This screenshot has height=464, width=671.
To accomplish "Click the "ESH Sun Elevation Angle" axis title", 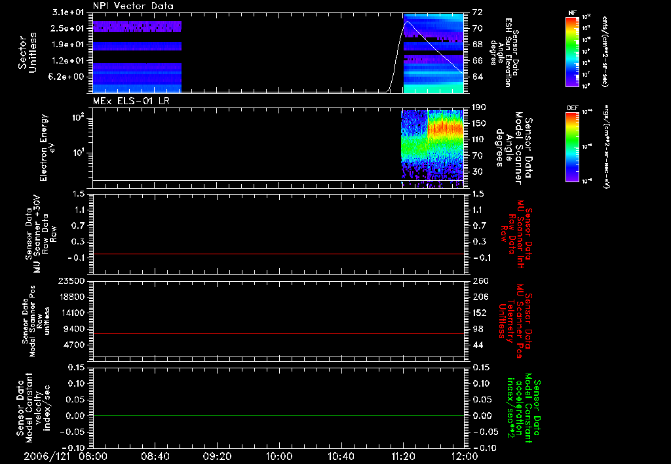I will click(504, 52).
